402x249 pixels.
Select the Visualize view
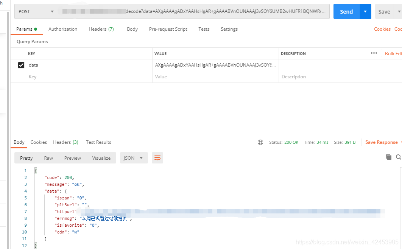[x=101, y=158]
